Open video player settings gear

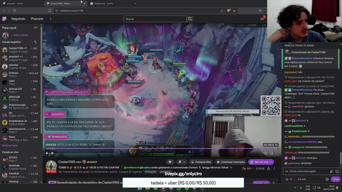(x=266, y=153)
